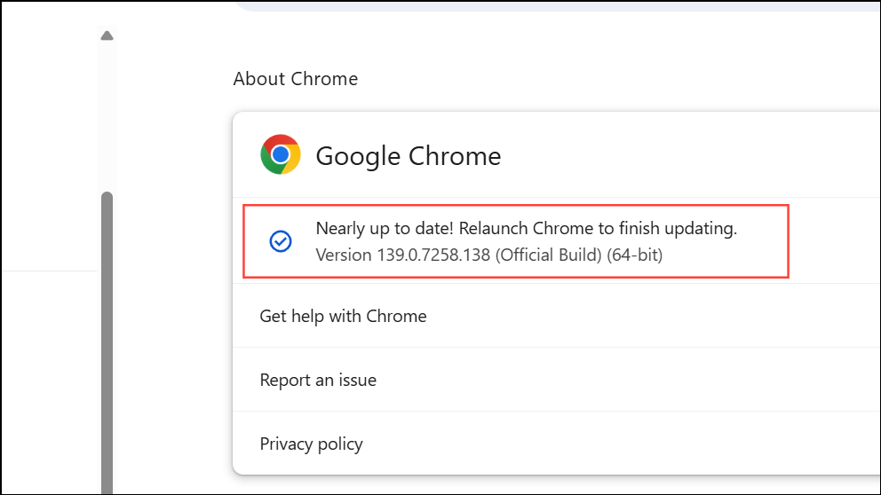The image size is (881, 495).
Task: Click the scrollbar up arrow in sidebar
Action: tap(107, 35)
